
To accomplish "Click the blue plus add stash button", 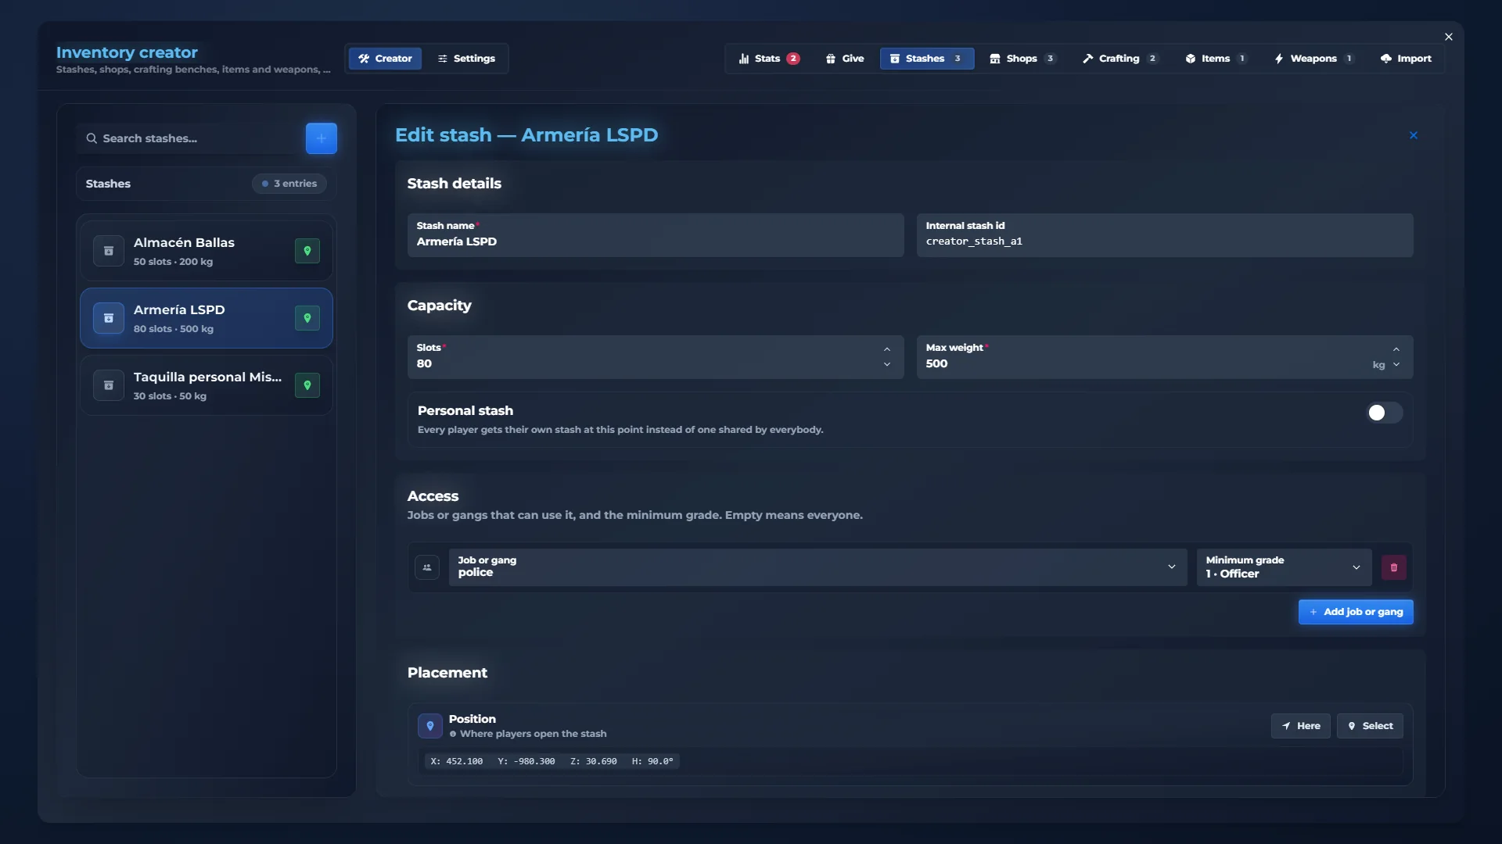I will coord(321,138).
